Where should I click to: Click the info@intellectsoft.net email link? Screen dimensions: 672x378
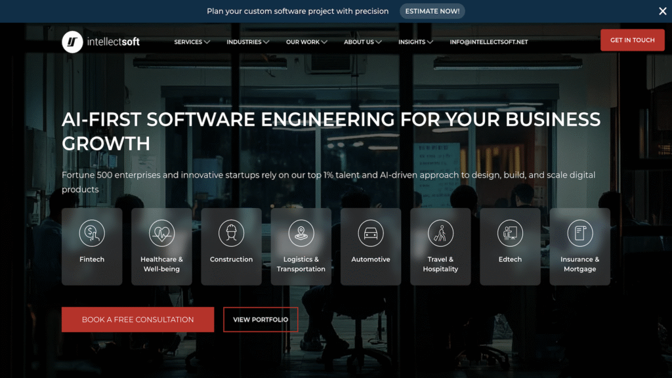[488, 42]
